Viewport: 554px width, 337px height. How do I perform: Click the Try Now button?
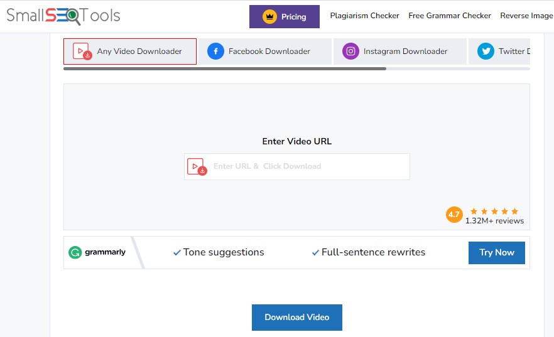tap(497, 253)
